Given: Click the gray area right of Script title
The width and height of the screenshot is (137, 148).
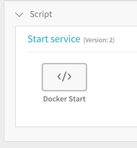Looking at the screenshot, I should [x=95, y=14].
